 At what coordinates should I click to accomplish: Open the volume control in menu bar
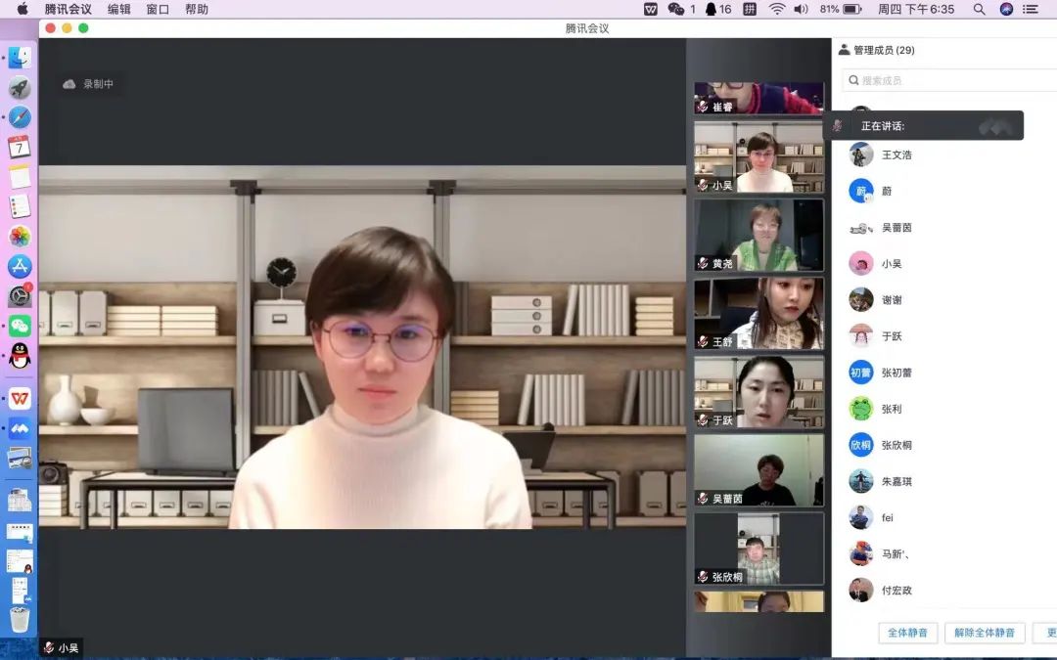(x=801, y=9)
